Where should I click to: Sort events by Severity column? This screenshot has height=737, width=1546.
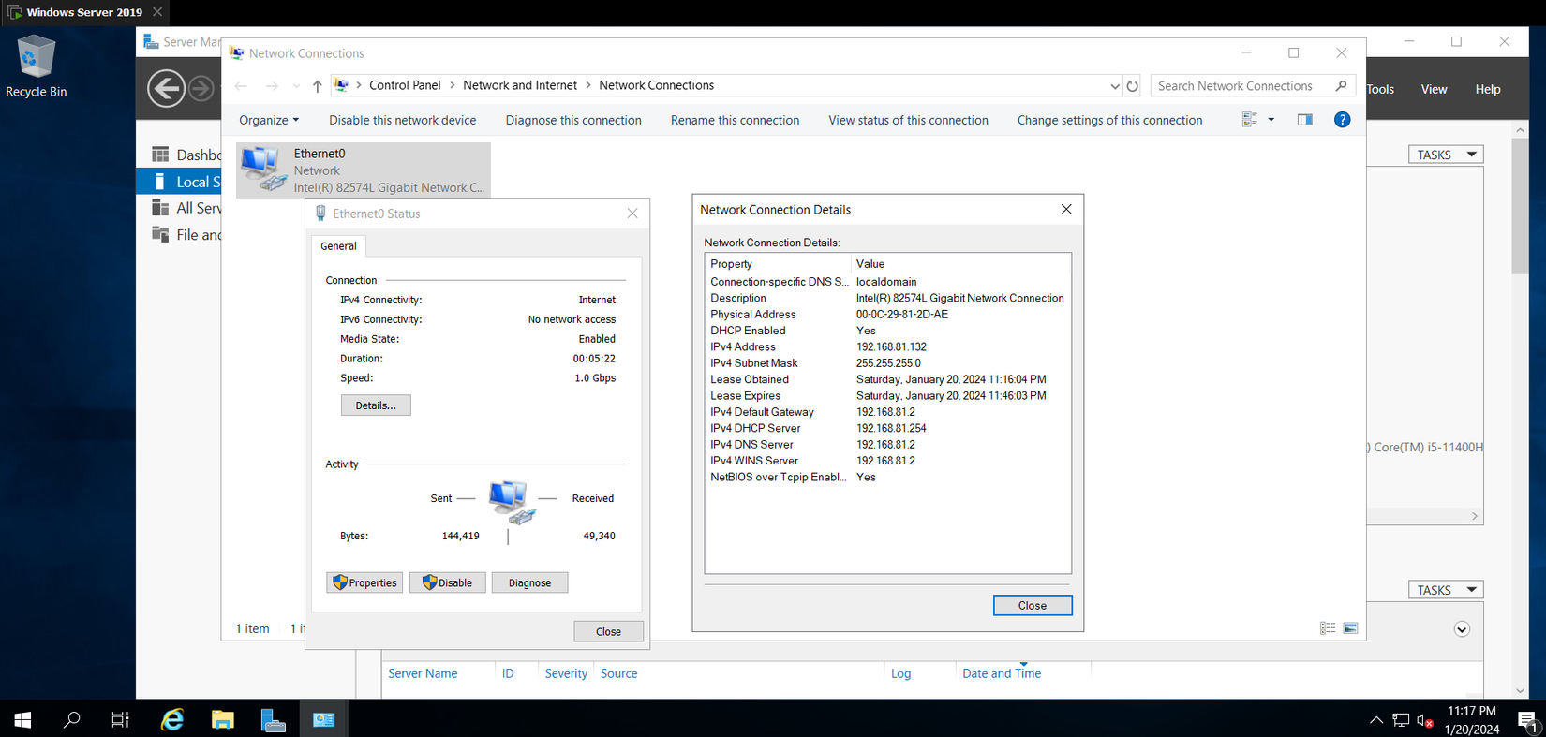(x=566, y=673)
